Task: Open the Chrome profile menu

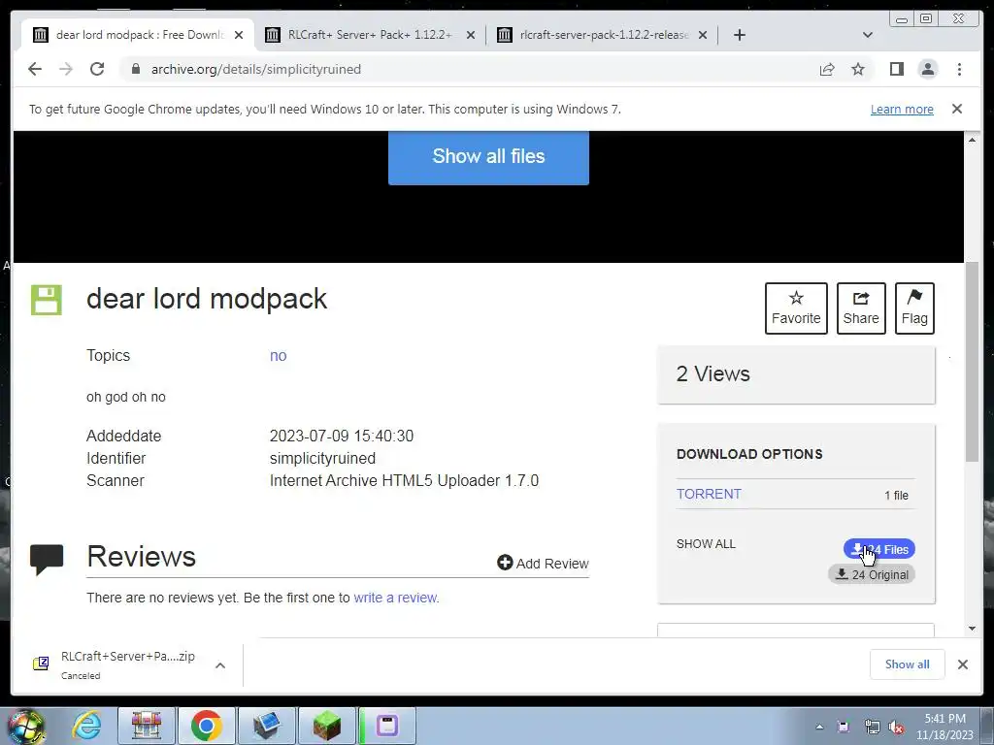Action: (927, 69)
